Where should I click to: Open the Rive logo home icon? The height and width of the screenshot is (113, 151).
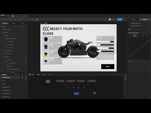pyautogui.click(x=8, y=16)
